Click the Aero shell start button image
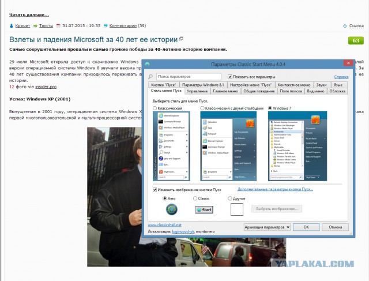 pos(172,209)
